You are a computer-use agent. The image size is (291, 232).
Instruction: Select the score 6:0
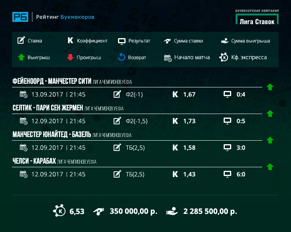click(x=241, y=174)
